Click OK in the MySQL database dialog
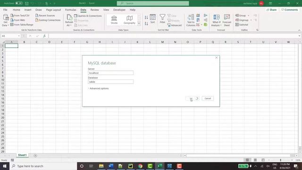This screenshot has width=302, height=170. click(x=192, y=99)
